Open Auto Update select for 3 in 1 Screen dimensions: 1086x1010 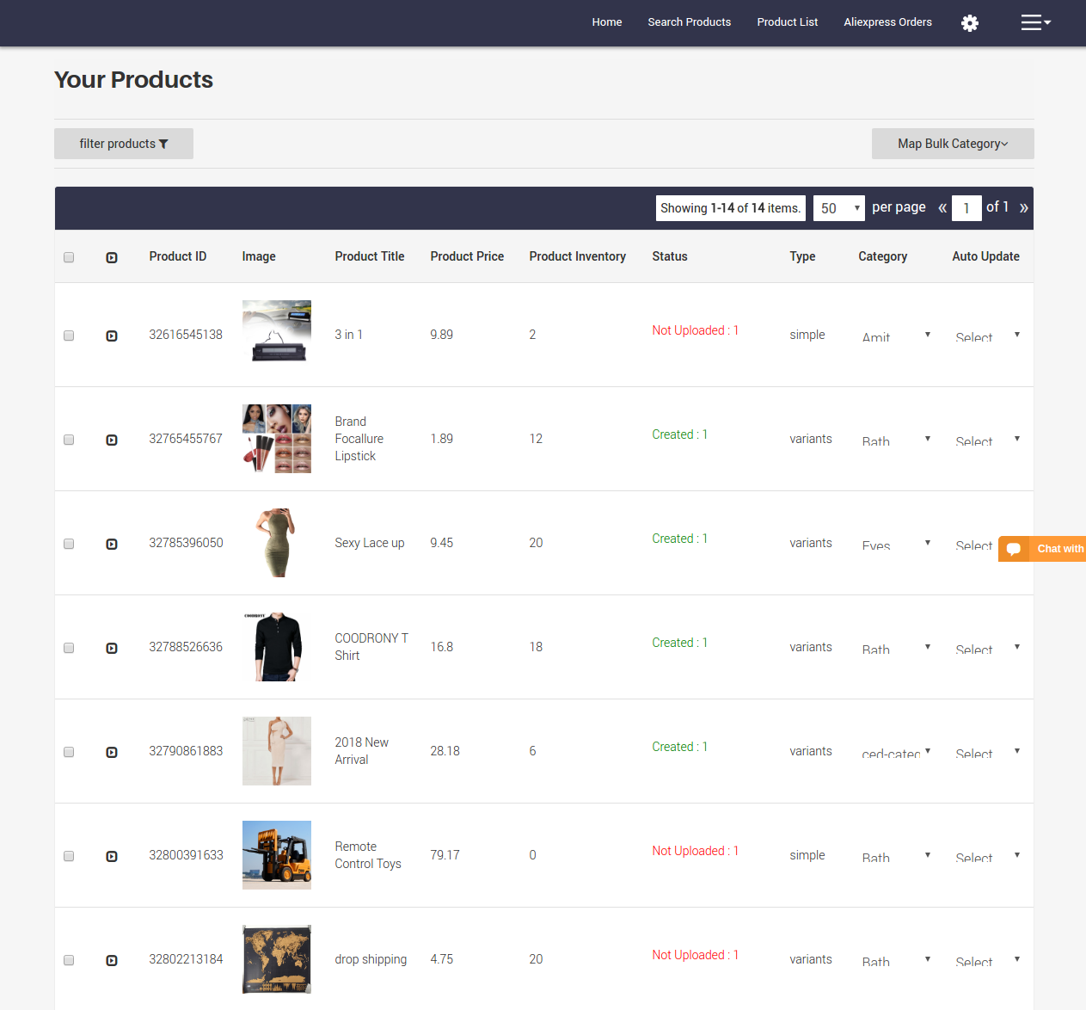tap(986, 336)
